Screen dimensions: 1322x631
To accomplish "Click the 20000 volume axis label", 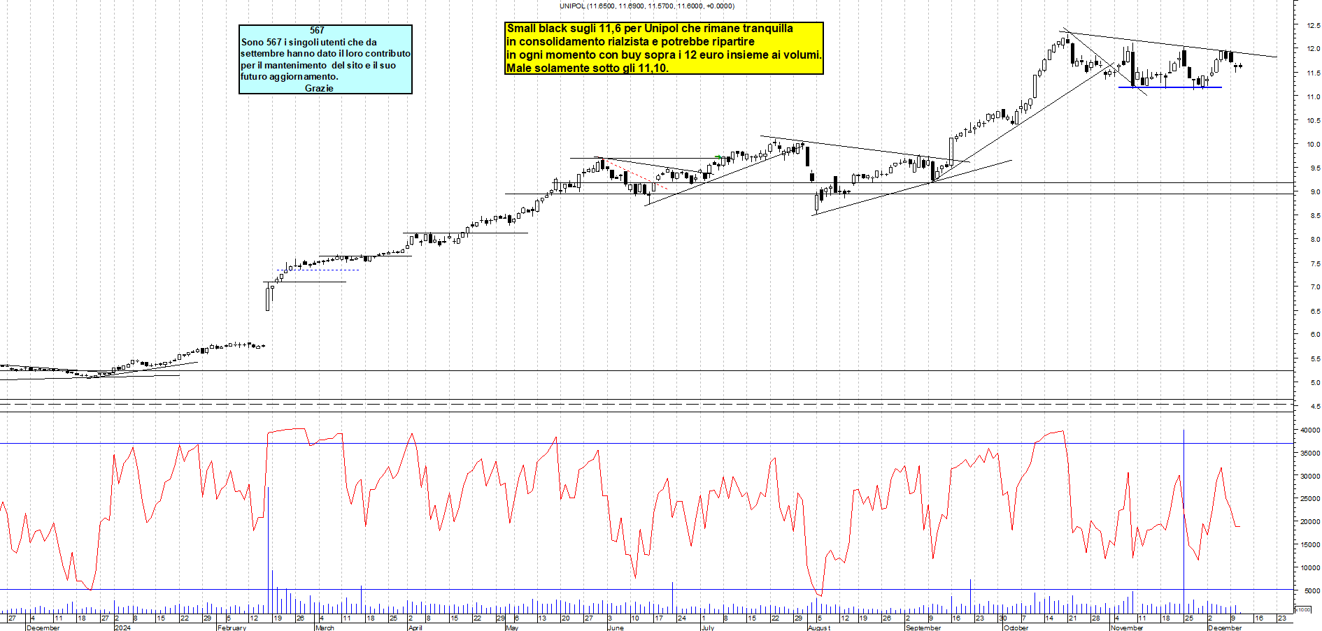I will coord(1310,521).
